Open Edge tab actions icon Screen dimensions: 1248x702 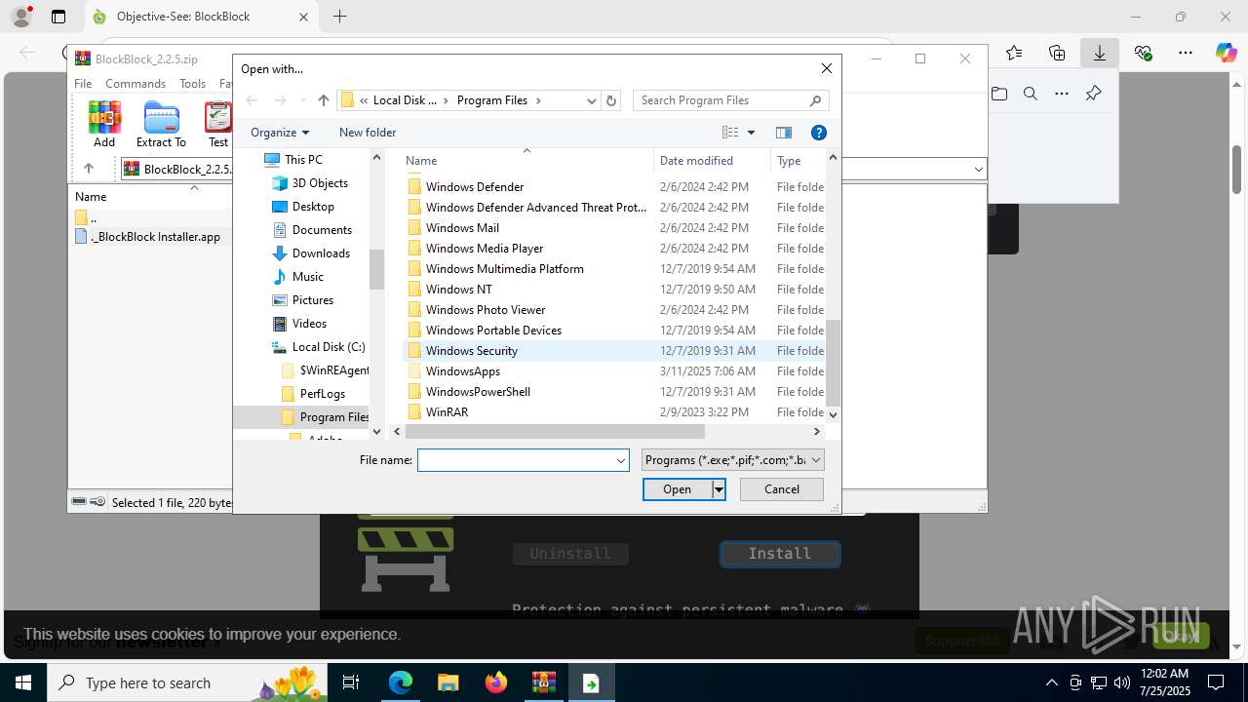coord(58,17)
